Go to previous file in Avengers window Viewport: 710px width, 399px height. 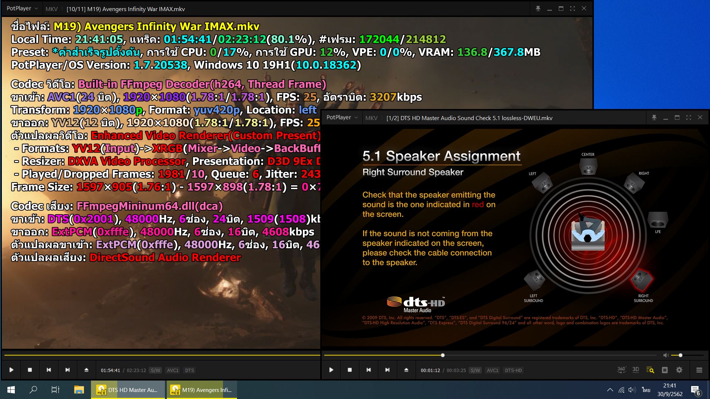(48, 370)
